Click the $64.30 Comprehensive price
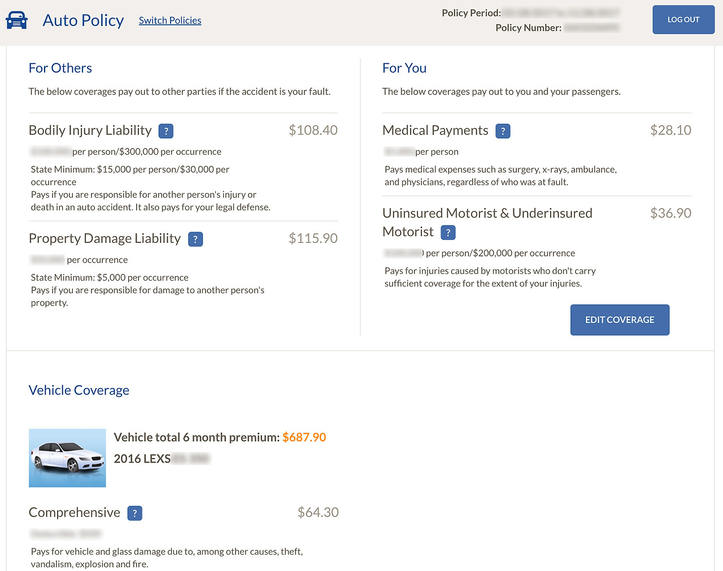The height and width of the screenshot is (571, 723). pos(318,512)
